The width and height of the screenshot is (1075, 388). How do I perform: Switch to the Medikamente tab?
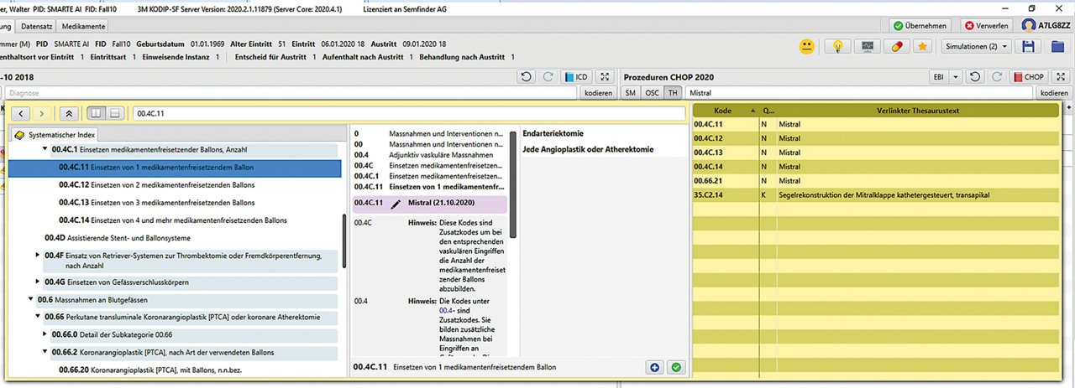pyautogui.click(x=83, y=26)
